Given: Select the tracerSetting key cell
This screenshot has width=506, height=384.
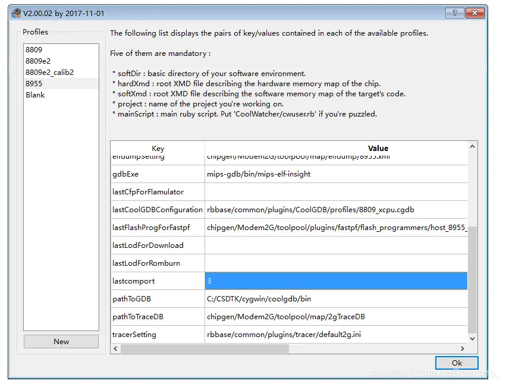Looking at the screenshot, I should [158, 334].
